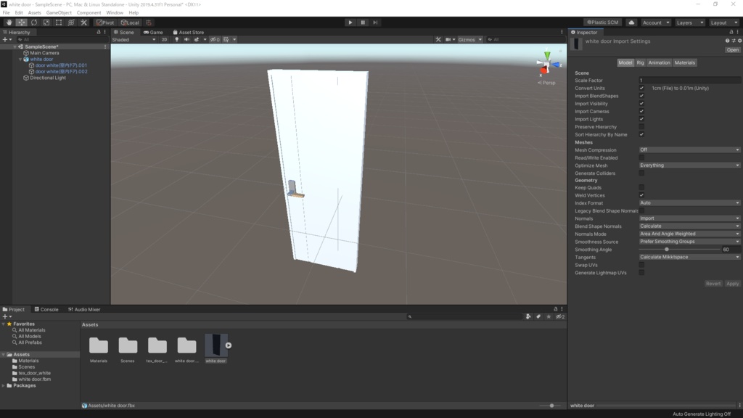Open Normals Mode dropdown
This screenshot has width=743, height=418.
(x=689, y=234)
